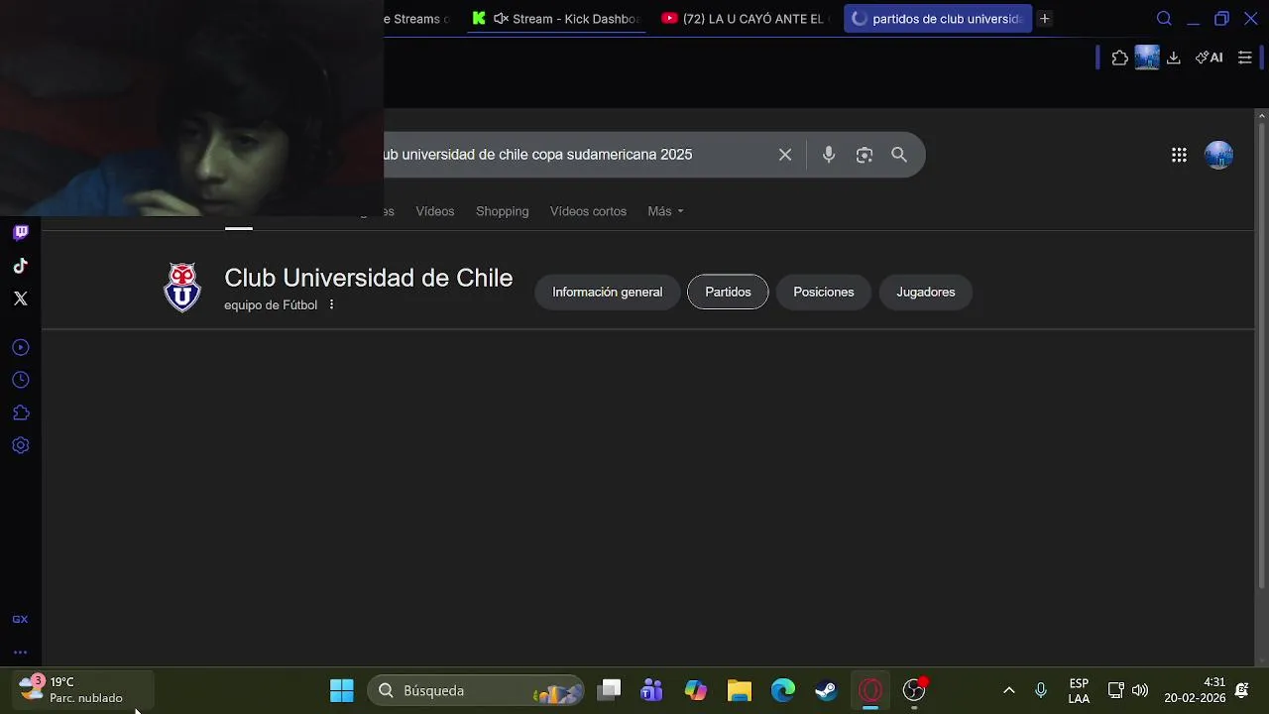The width and height of the screenshot is (1269, 714).
Task: Click the Opera GX taskbar icon
Action: (x=870, y=690)
